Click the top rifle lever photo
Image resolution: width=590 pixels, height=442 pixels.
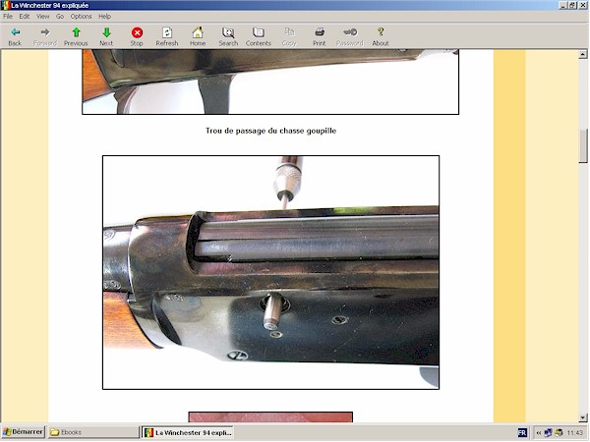[x=270, y=82]
